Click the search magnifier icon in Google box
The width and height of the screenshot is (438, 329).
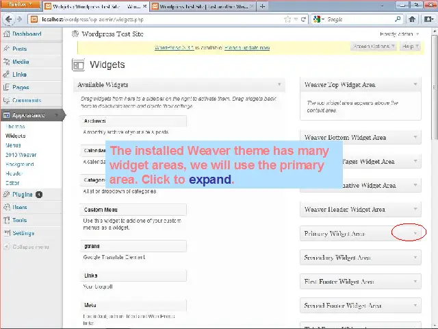pyautogui.click(x=398, y=19)
